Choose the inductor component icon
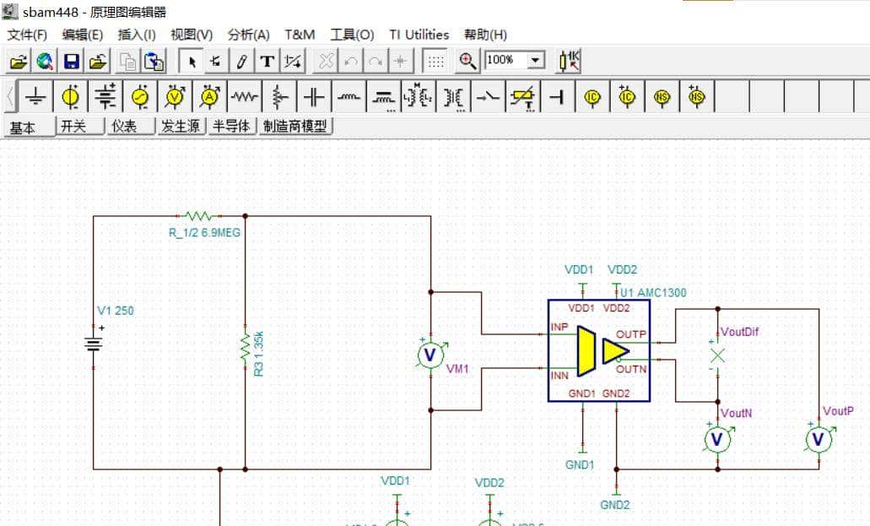870x526 pixels. tap(349, 96)
